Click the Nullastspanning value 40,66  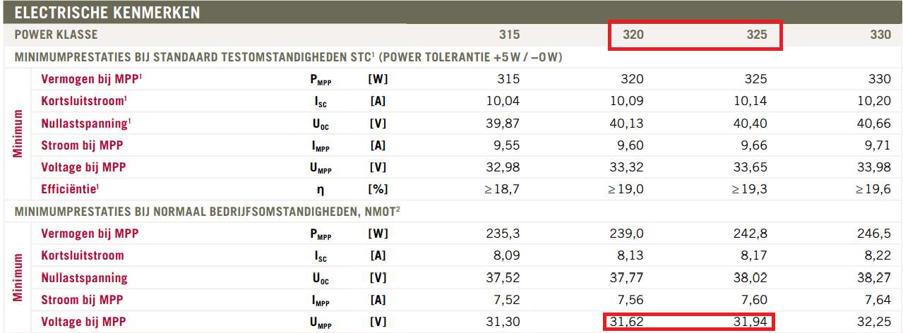(875, 123)
